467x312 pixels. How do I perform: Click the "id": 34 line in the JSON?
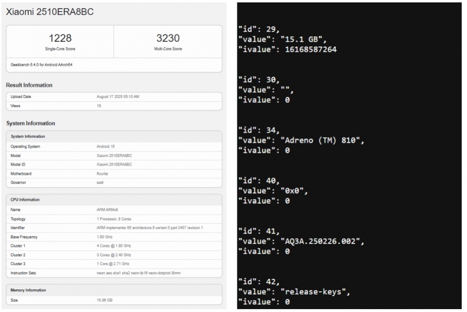pos(259,130)
